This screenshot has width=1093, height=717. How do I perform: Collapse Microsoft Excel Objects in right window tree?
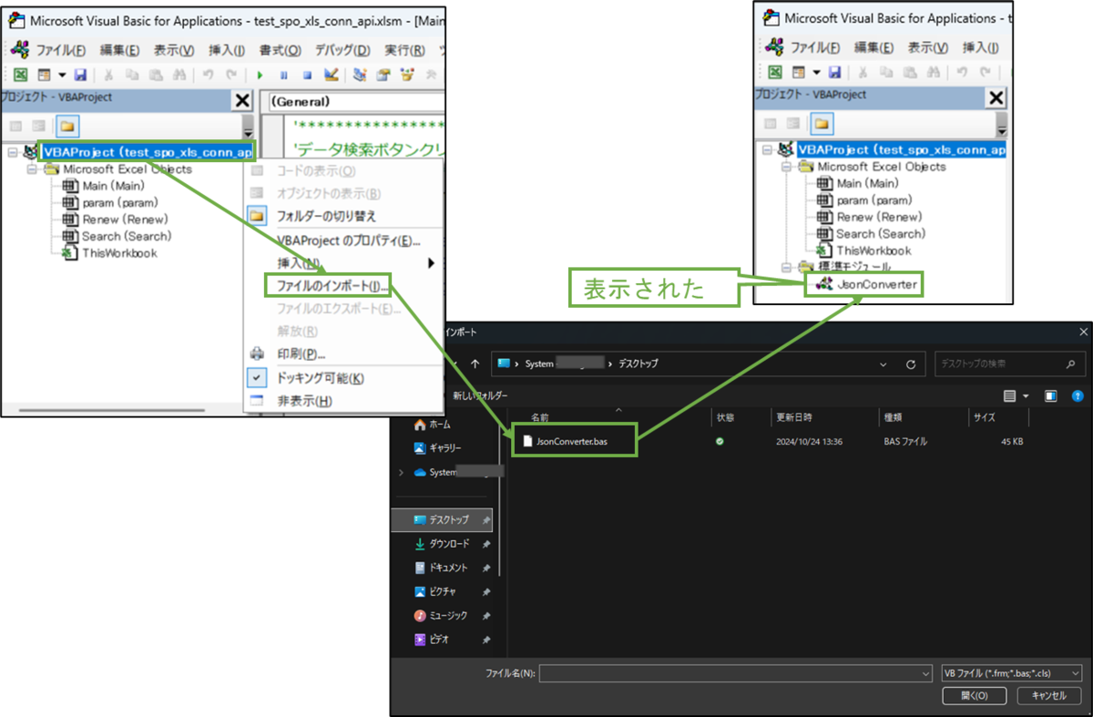coord(785,167)
